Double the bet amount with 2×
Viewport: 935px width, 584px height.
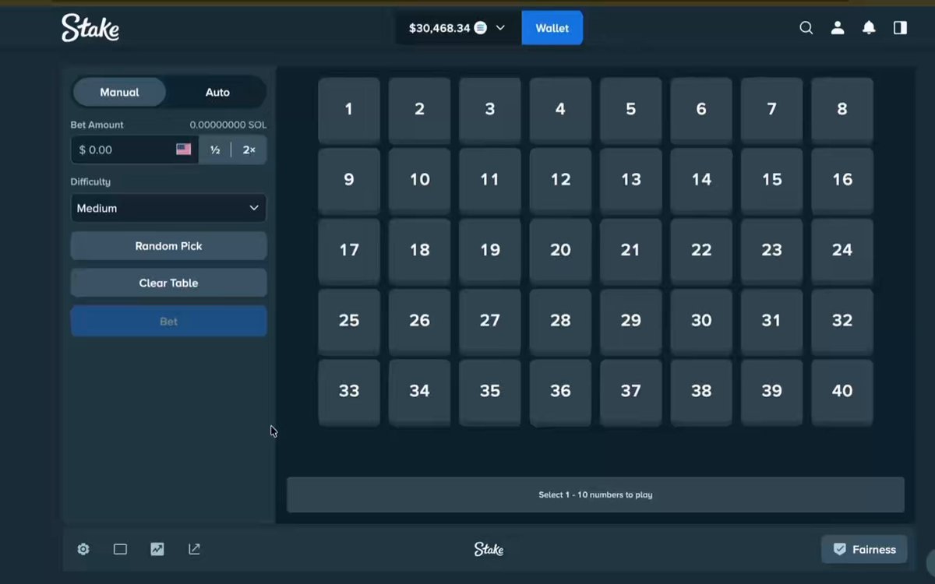249,150
